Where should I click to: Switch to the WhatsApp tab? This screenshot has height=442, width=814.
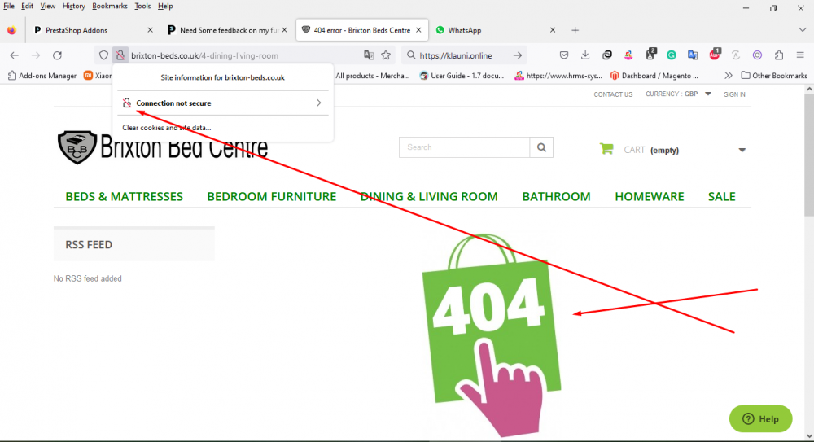point(496,30)
